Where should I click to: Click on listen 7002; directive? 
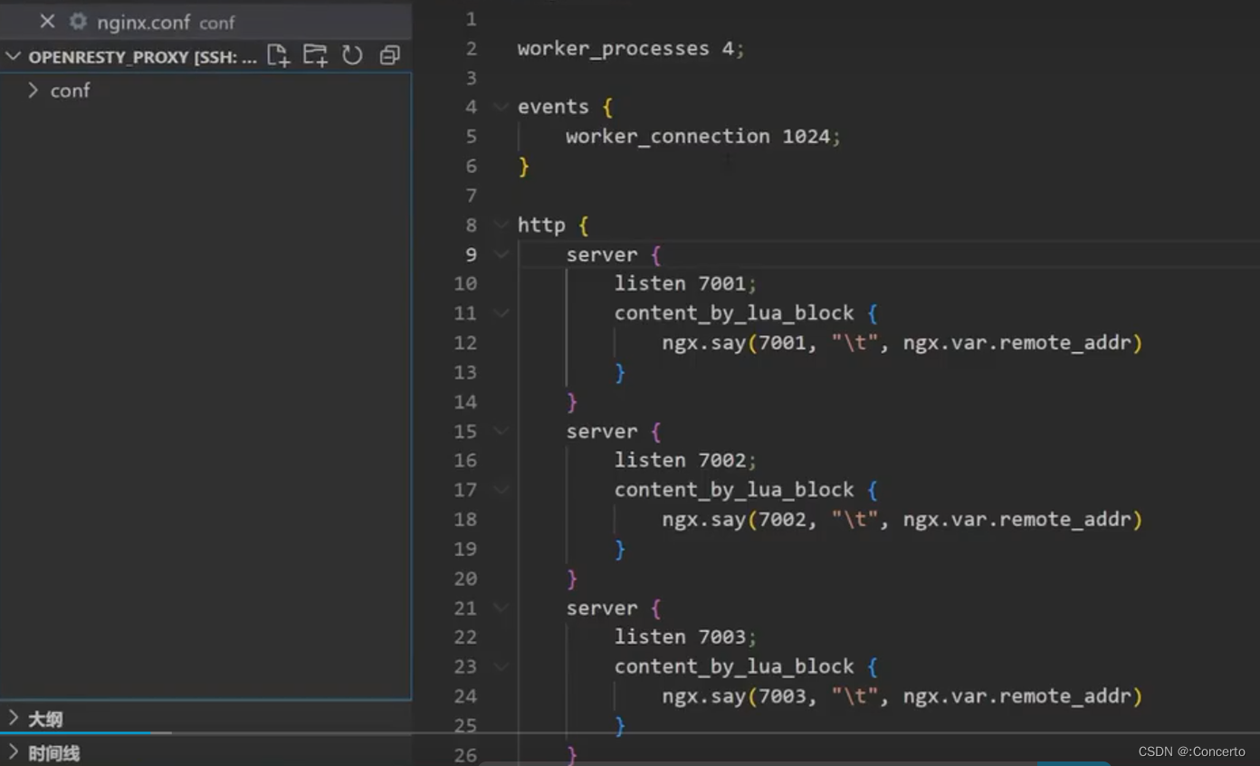684,460
